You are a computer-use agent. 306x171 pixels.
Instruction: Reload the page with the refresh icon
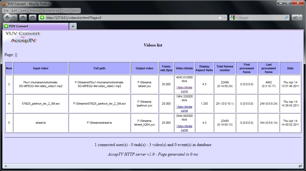[32, 18]
